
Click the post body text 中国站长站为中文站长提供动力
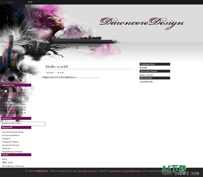pyautogui.click(x=59, y=77)
